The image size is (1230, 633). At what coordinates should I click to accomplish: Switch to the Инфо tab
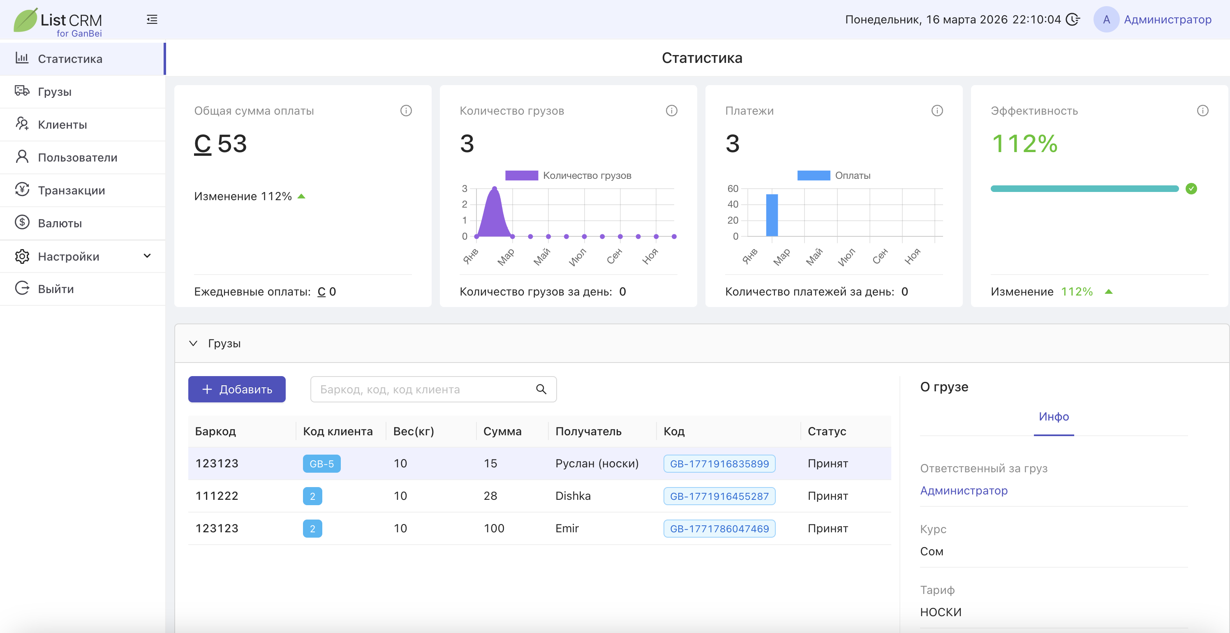pos(1053,416)
